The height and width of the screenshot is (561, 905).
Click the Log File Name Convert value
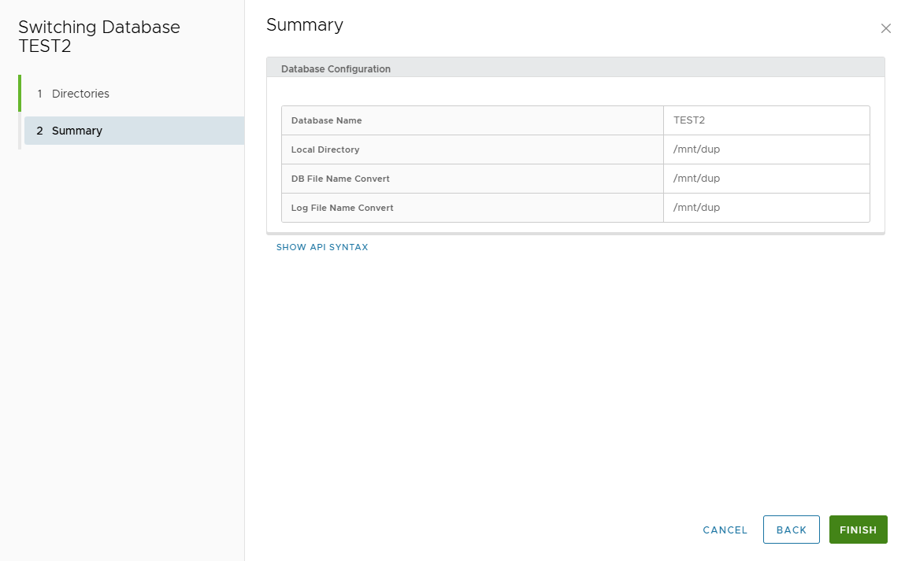[696, 208]
